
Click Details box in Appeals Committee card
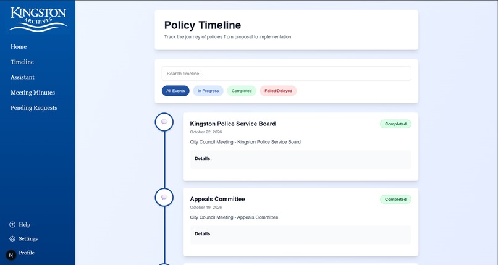[300, 235]
